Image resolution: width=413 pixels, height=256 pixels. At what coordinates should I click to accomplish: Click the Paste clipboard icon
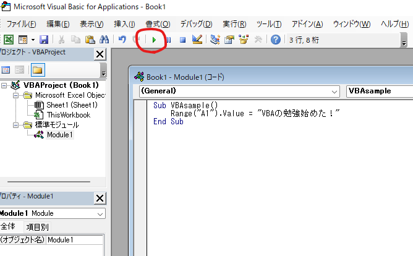(90, 40)
